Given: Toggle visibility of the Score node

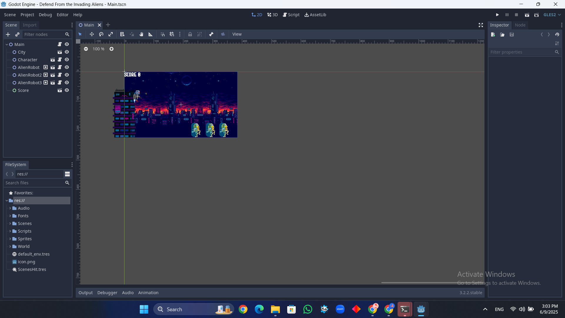Looking at the screenshot, I should tap(67, 90).
